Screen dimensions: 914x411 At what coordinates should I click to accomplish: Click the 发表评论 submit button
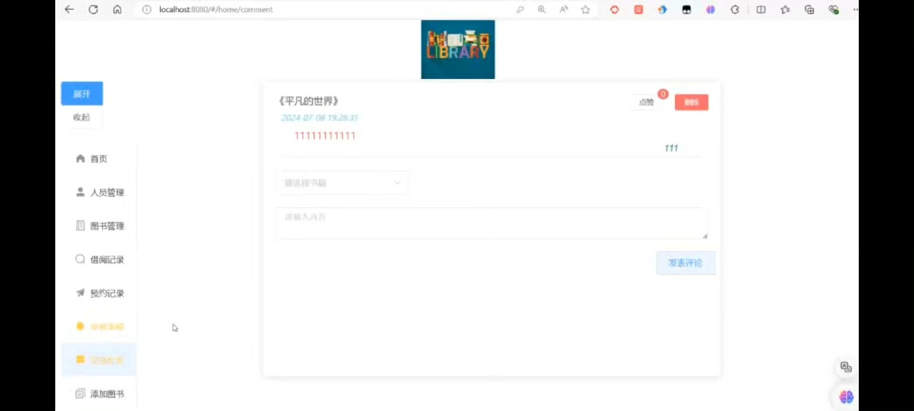click(x=685, y=263)
